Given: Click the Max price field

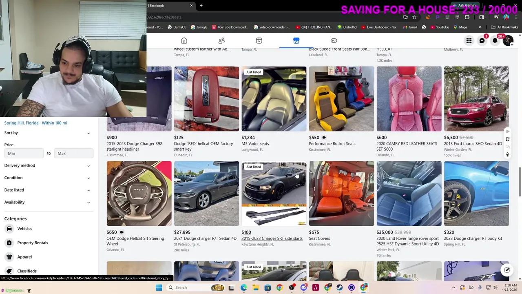Looking at the screenshot, I should 74,153.
